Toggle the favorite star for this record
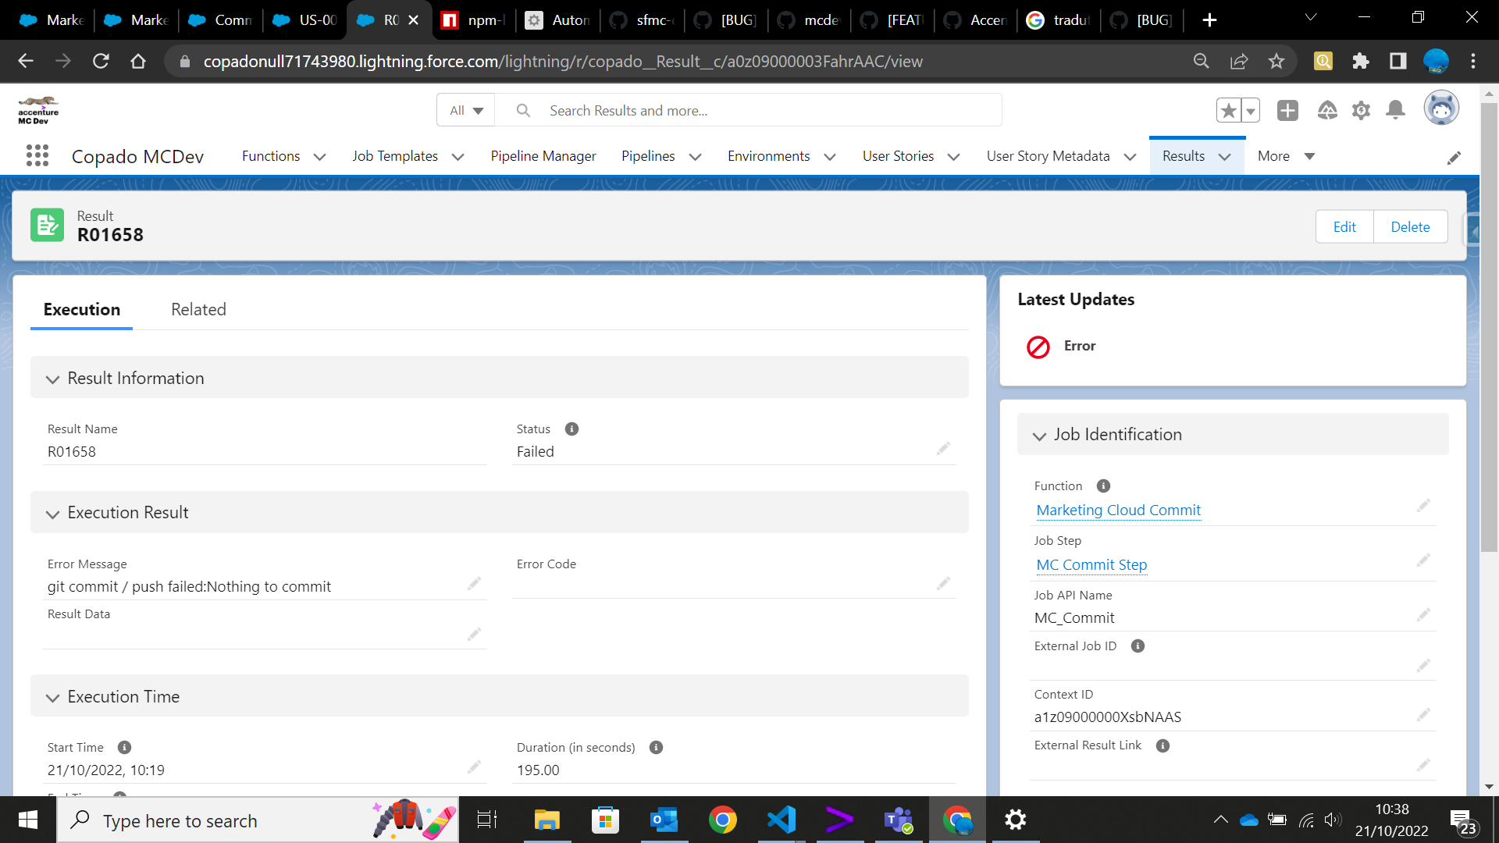1499x843 pixels. tap(1229, 110)
